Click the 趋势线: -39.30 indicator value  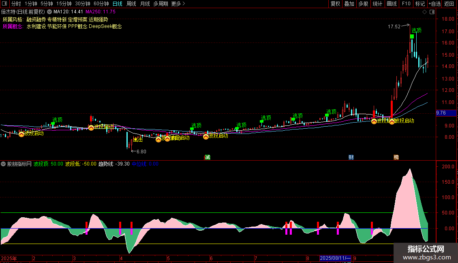pyautogui.click(x=114, y=164)
